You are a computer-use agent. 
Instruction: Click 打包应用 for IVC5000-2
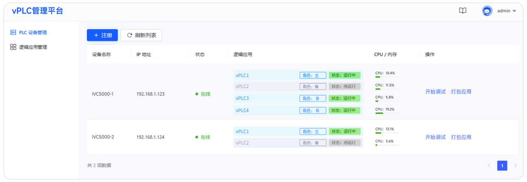coord(461,137)
